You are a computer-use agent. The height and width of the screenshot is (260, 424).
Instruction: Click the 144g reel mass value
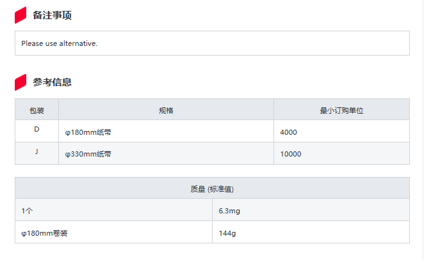coord(227,233)
